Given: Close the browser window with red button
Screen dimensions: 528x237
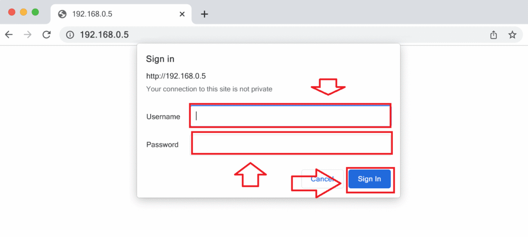Looking at the screenshot, I should tap(11, 12).
